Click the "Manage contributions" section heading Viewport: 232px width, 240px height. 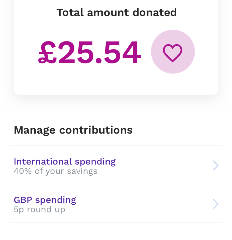[x=73, y=130]
